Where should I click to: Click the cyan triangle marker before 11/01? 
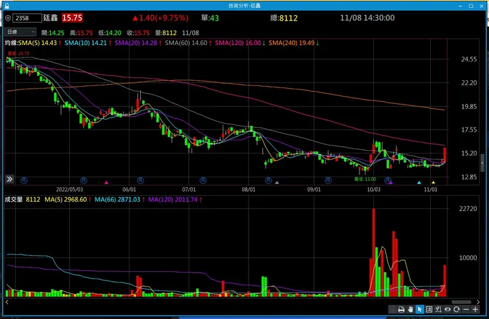tap(419, 182)
